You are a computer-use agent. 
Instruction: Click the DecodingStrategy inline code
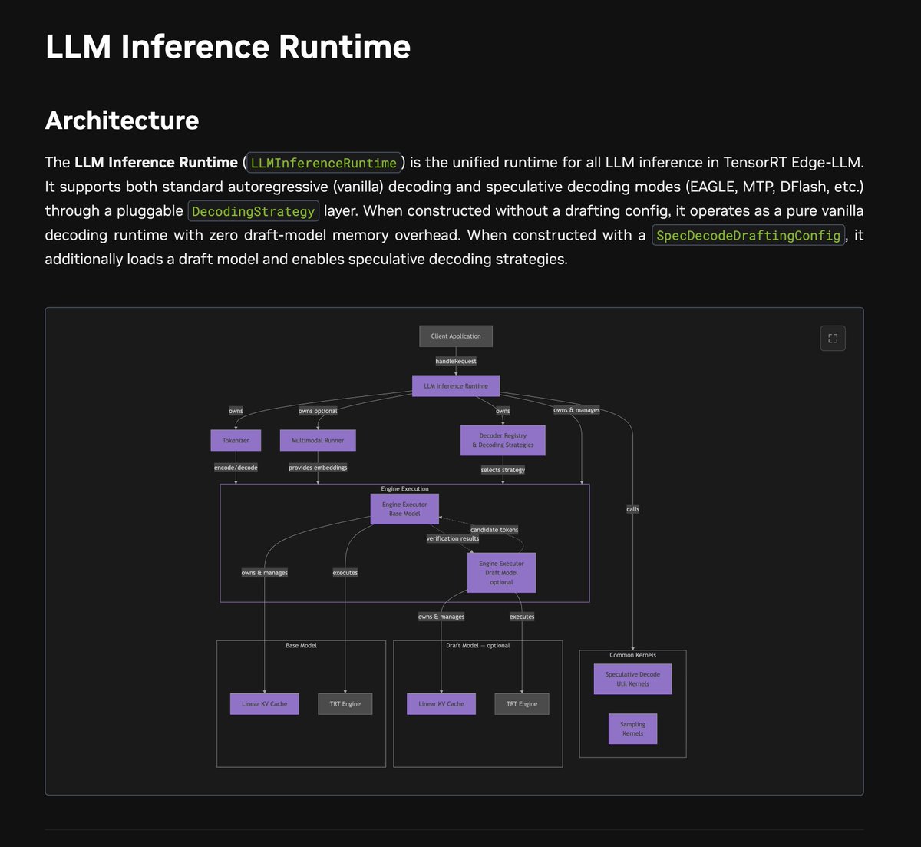(x=253, y=211)
